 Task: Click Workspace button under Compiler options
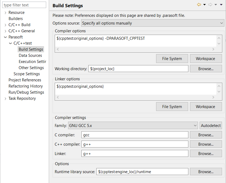coord(206,59)
